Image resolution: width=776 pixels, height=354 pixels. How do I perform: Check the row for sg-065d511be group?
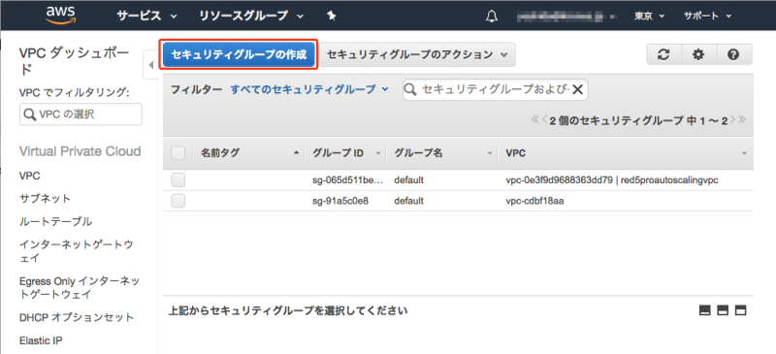(178, 180)
